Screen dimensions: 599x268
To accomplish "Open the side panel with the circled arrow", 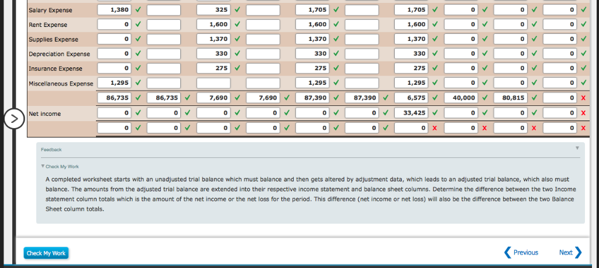I will pyautogui.click(x=14, y=119).
